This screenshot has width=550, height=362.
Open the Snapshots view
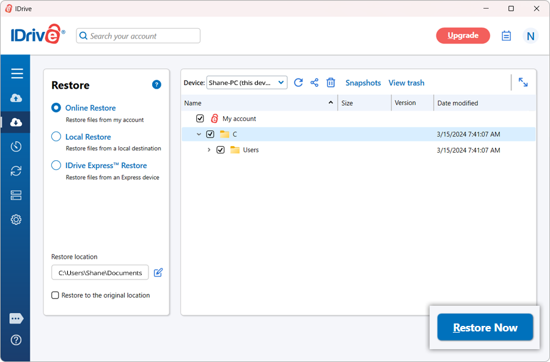tap(363, 83)
